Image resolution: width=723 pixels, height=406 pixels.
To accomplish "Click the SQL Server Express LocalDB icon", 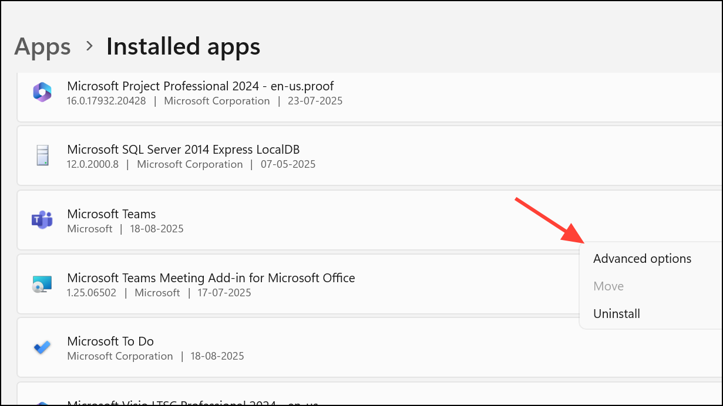I will (x=42, y=156).
